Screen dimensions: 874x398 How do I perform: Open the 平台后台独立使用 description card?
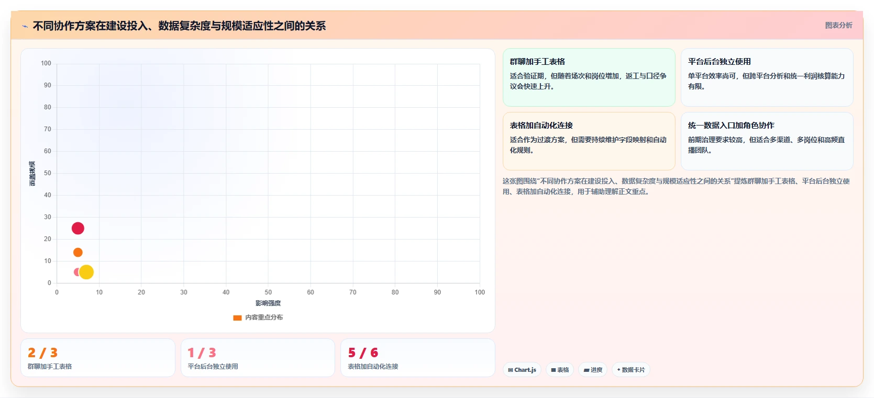click(767, 77)
